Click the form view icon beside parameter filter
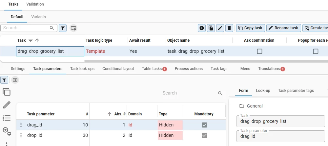This screenshot has width=328, height=146. (x=15, y=80)
